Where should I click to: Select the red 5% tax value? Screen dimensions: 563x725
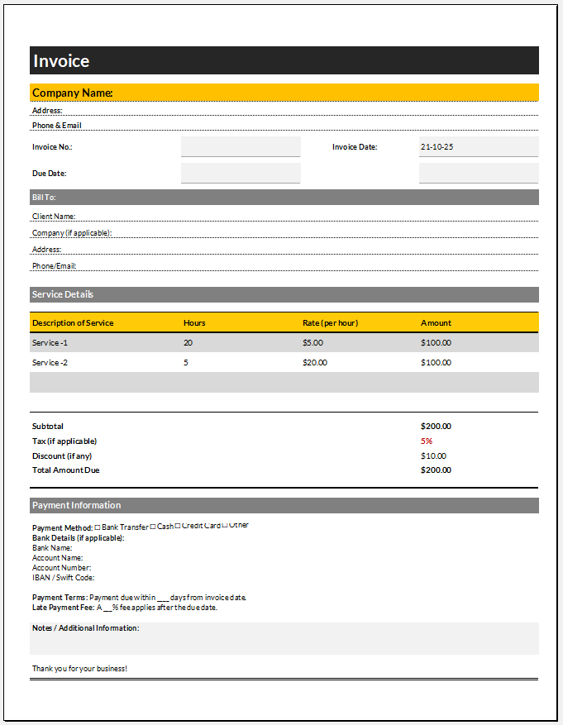(427, 441)
